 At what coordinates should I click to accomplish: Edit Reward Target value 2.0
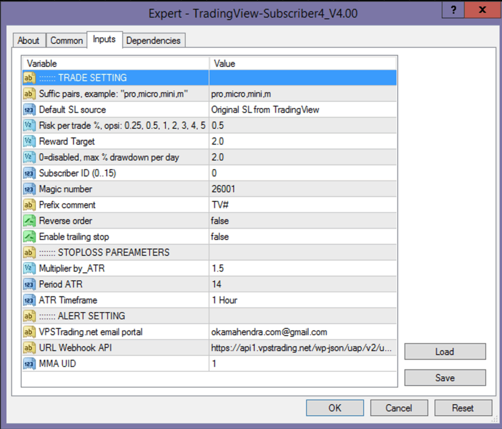(303, 141)
